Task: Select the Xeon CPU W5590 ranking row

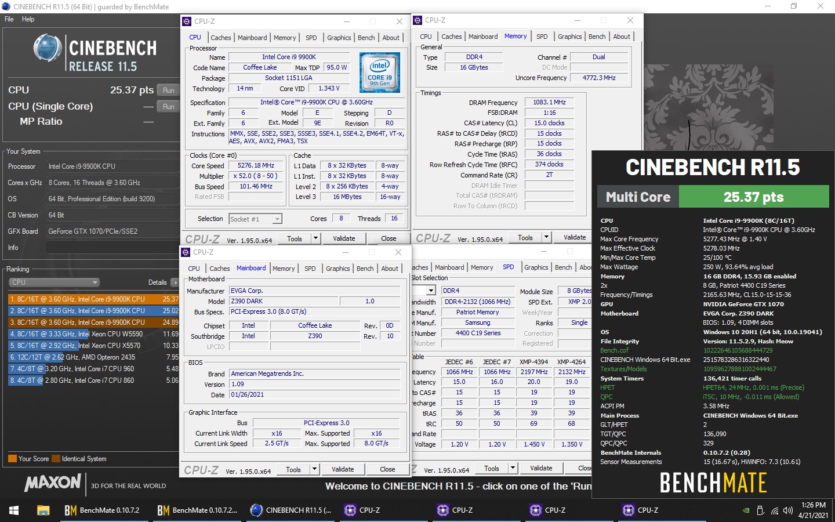Action: [93, 334]
